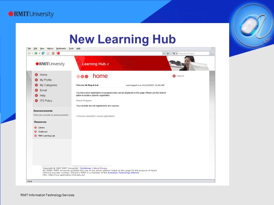The width and height of the screenshot is (274, 205).
Task: Open the ITS Policy link
Action: (46, 101)
